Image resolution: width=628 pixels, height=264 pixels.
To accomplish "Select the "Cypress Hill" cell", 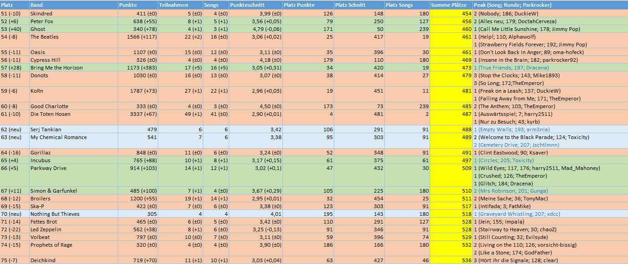I will [73, 60].
